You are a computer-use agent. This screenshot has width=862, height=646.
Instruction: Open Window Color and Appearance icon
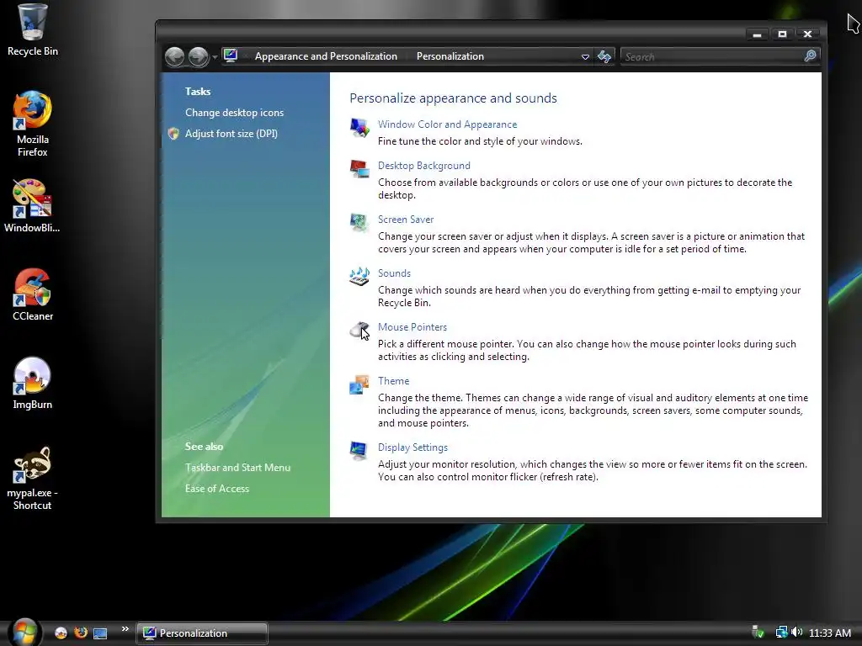click(x=359, y=128)
